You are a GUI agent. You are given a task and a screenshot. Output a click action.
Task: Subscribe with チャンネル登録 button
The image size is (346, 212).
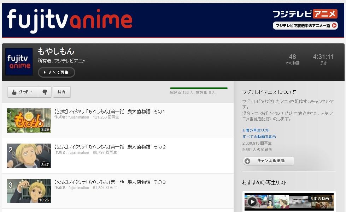click(x=268, y=161)
